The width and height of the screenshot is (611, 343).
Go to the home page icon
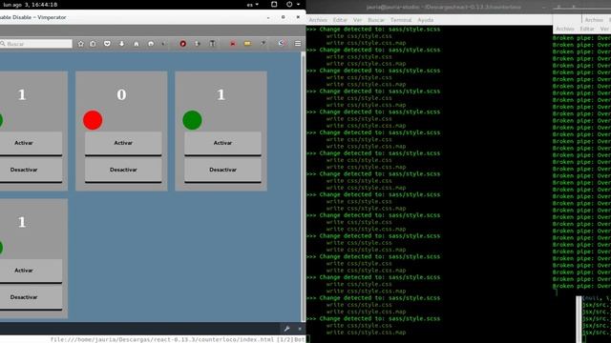(x=136, y=44)
